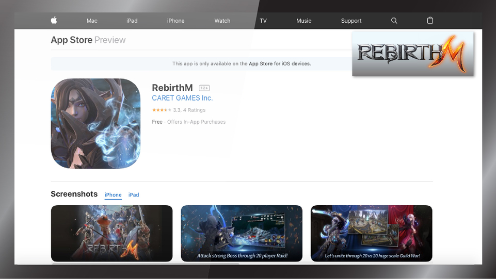Open the RebirthM title screenshot thumbnail
Viewport: 496px width, 279px height.
(111, 234)
